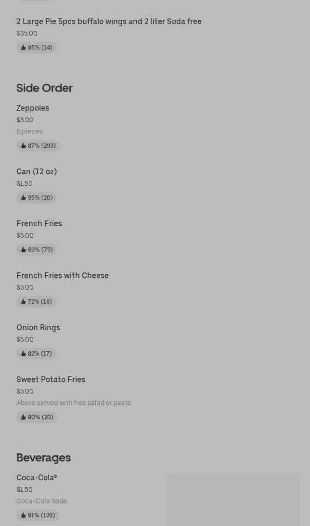
Task: Choose French Fries with Cheese item title
Action: tap(63, 275)
